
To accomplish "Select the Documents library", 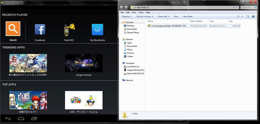I will point(131,46).
